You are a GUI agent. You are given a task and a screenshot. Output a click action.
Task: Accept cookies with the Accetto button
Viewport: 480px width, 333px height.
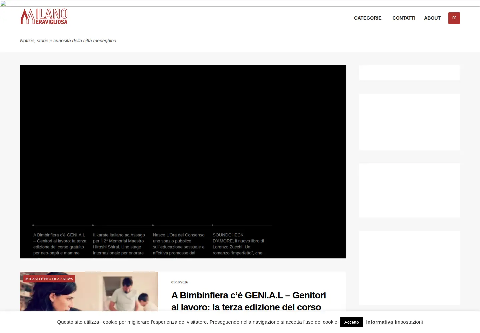[x=351, y=322]
